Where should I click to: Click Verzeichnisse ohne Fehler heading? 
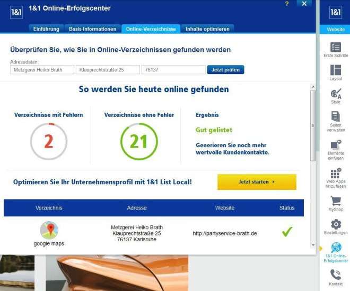139,115
